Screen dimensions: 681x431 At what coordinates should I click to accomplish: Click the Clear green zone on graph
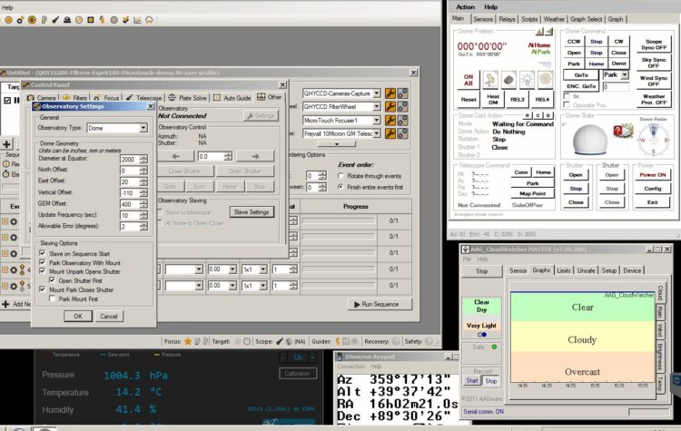(x=582, y=308)
